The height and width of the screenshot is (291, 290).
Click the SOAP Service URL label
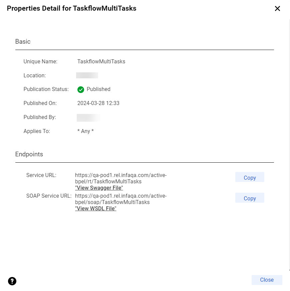(49, 196)
